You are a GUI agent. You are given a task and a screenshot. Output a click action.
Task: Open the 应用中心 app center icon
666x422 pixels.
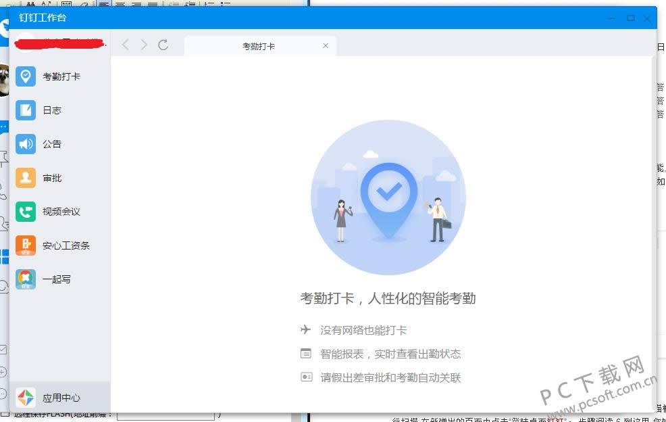click(x=26, y=398)
